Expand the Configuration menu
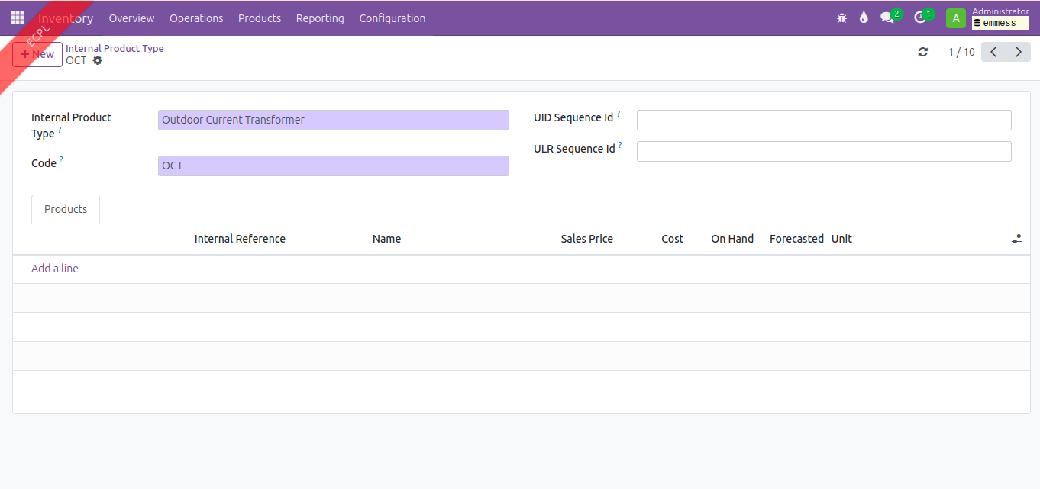 point(392,18)
